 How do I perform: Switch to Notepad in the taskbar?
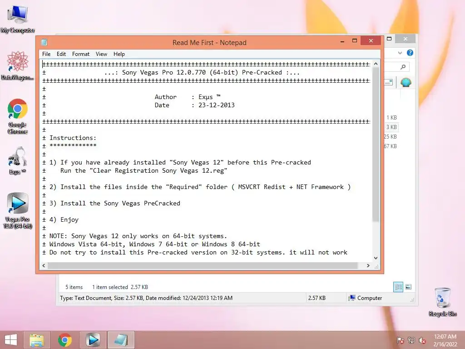coord(121,340)
